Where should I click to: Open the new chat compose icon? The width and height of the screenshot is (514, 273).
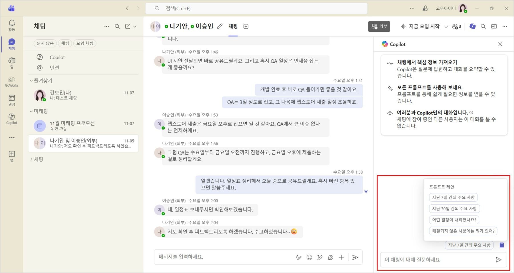[x=128, y=26]
